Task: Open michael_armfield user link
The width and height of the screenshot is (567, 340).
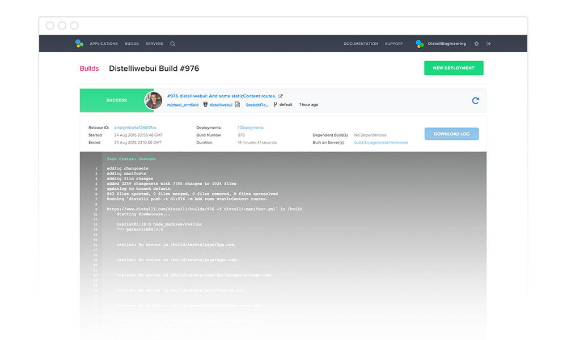Action: pos(183,105)
